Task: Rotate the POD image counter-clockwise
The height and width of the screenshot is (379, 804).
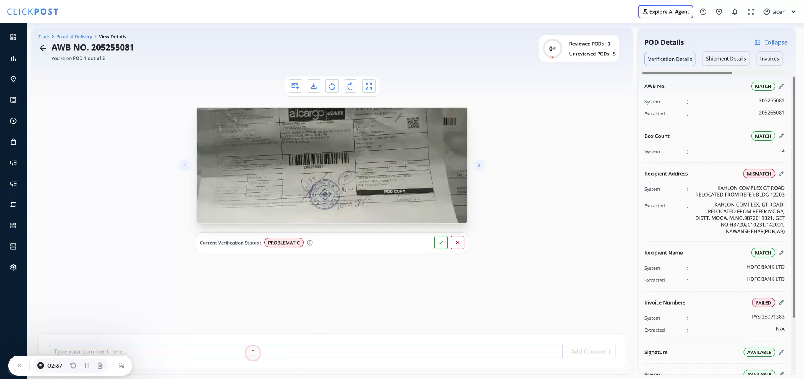Action: (x=332, y=86)
